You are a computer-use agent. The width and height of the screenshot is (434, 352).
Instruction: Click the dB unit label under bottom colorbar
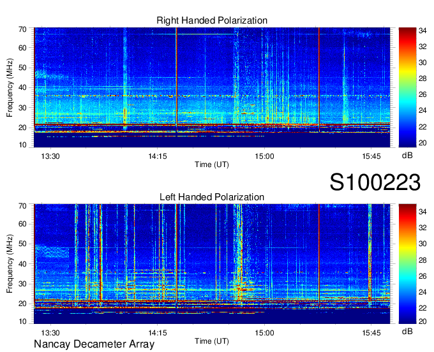click(407, 332)
